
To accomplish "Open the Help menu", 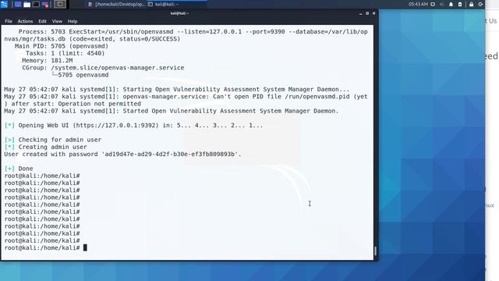I will [x=73, y=21].
